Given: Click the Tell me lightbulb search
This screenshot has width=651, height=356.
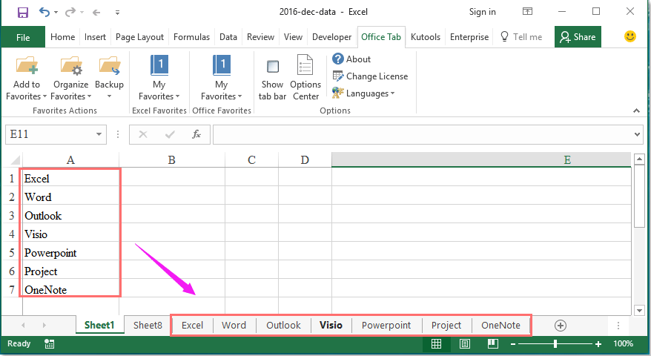Looking at the screenshot, I should click(521, 37).
